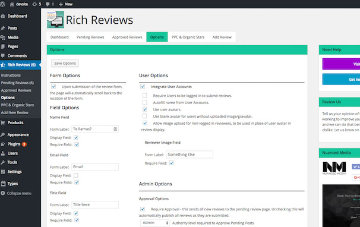The image size is (360, 227).
Task: Click the Nuanced Media NM logo
Action: 334,168
